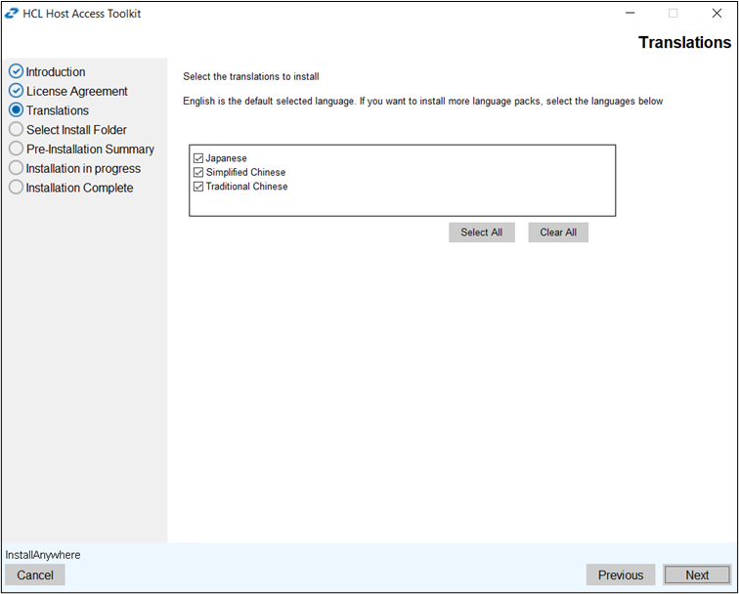Click the Clear All button
This screenshot has height=594, width=739.
558,233
